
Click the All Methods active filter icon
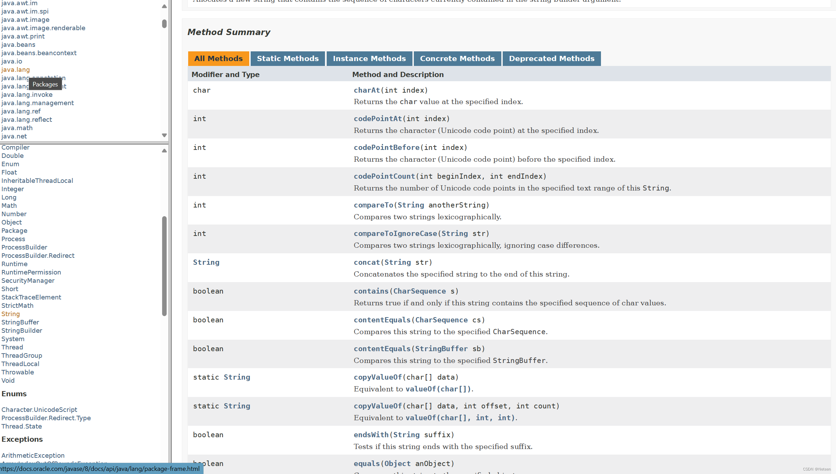point(218,57)
